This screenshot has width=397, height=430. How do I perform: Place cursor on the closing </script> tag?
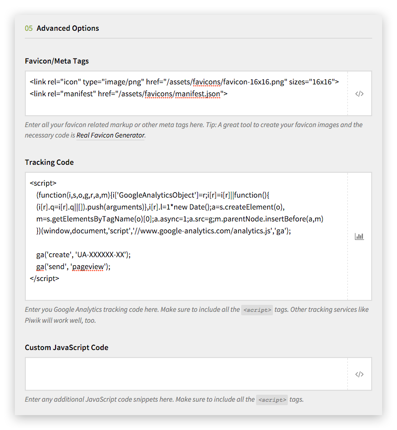coord(44,279)
